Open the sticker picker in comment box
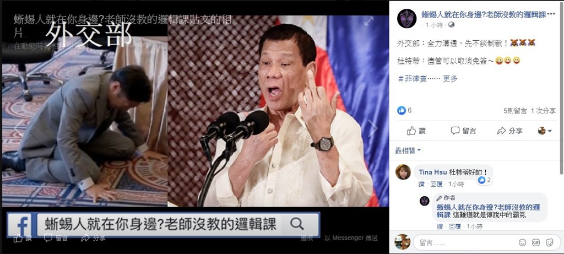Viewport: 564px width, 254px height. coord(549,242)
